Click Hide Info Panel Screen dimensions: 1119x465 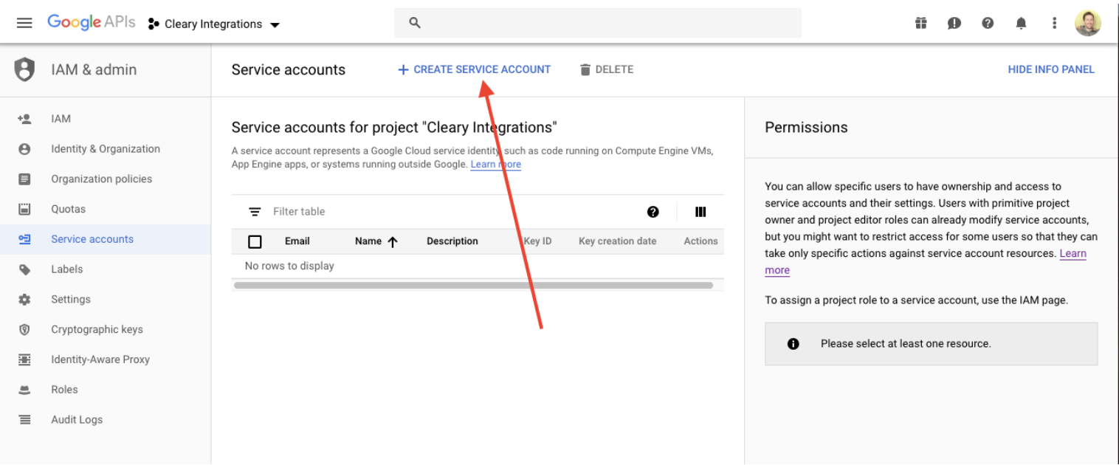(x=1051, y=69)
